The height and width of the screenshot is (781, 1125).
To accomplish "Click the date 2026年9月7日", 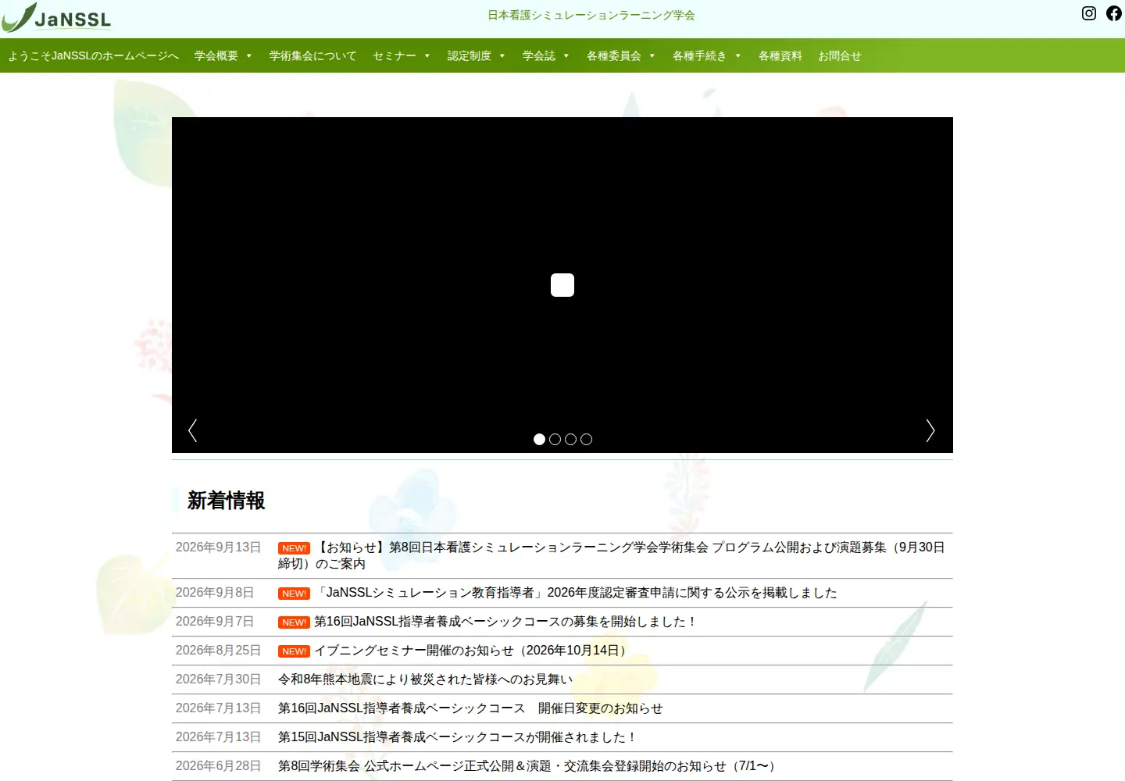I will 215,622.
